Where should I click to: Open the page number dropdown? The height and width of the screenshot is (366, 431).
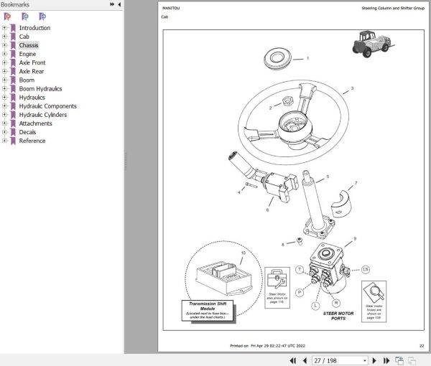[364, 360]
